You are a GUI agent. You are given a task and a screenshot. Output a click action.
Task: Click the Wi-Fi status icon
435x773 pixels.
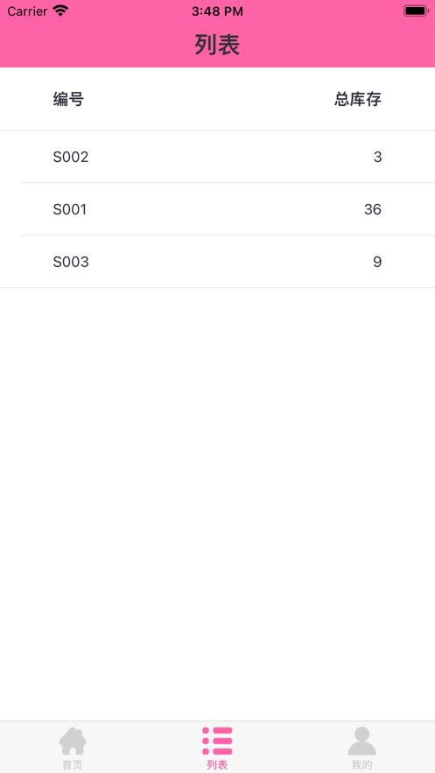(60, 11)
